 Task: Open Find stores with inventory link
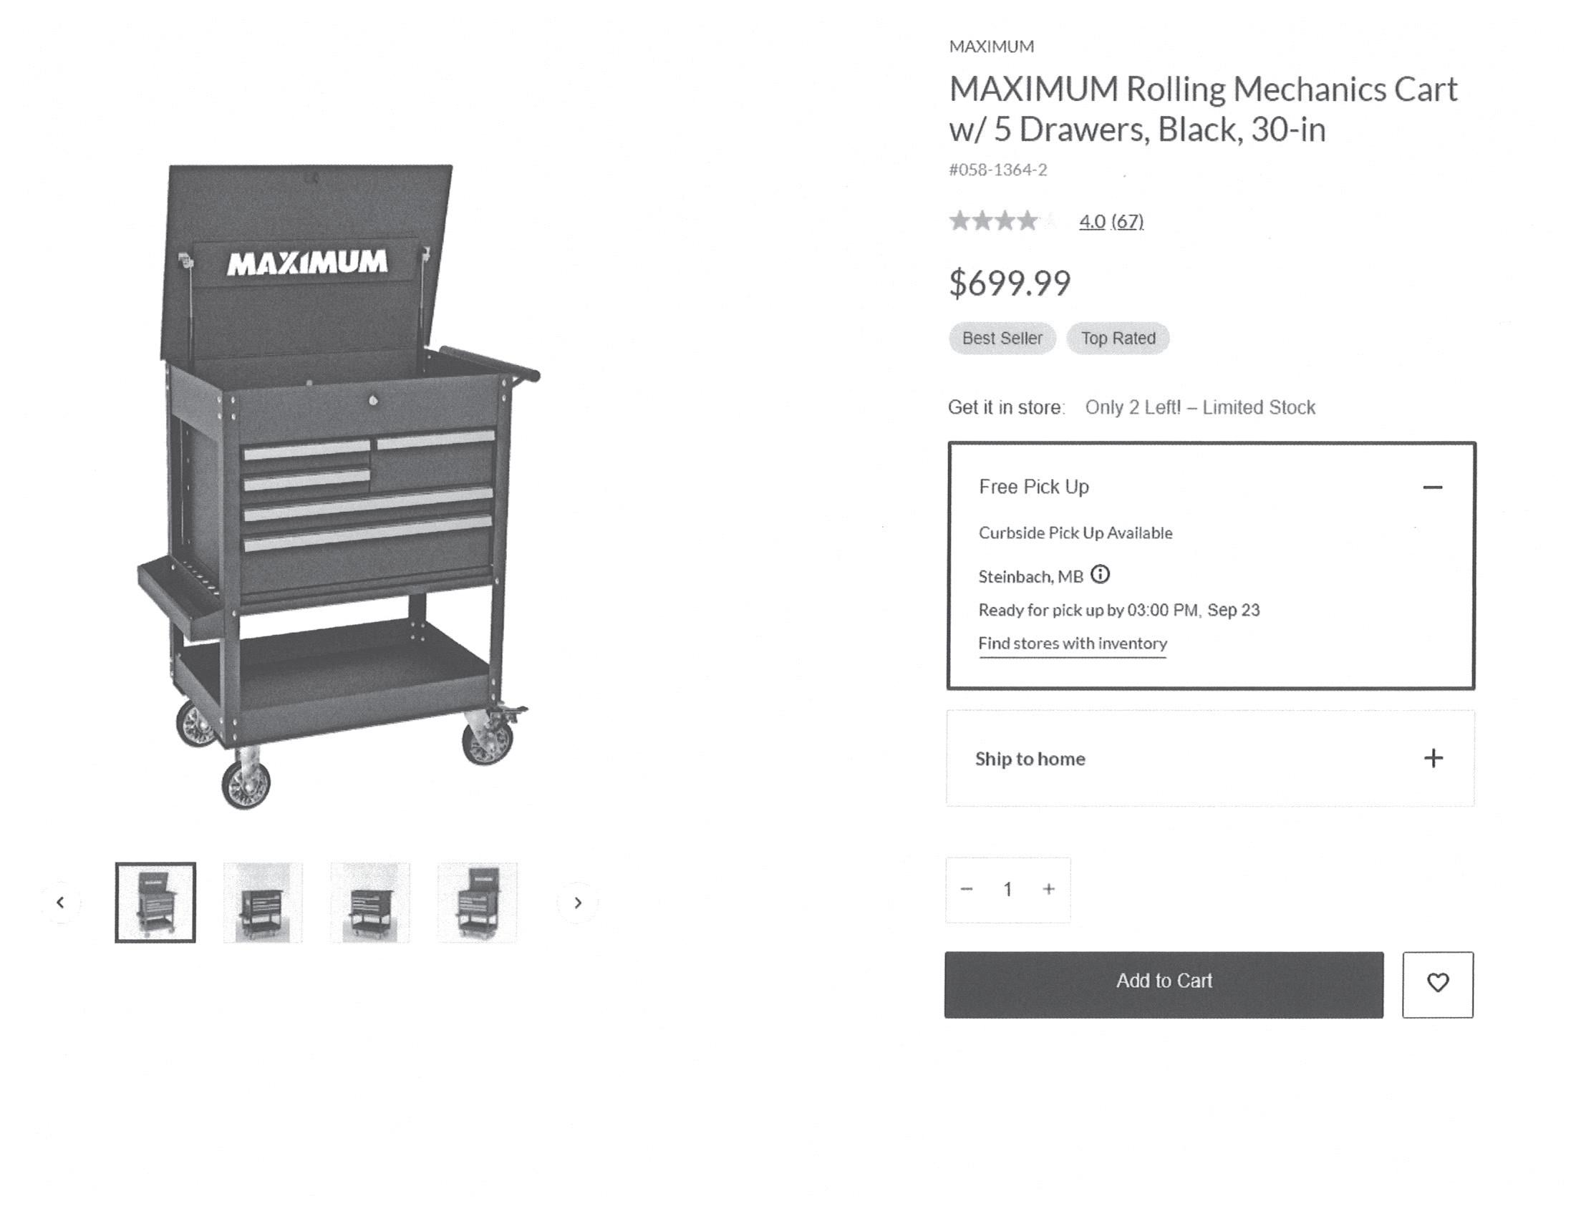coord(1072,643)
